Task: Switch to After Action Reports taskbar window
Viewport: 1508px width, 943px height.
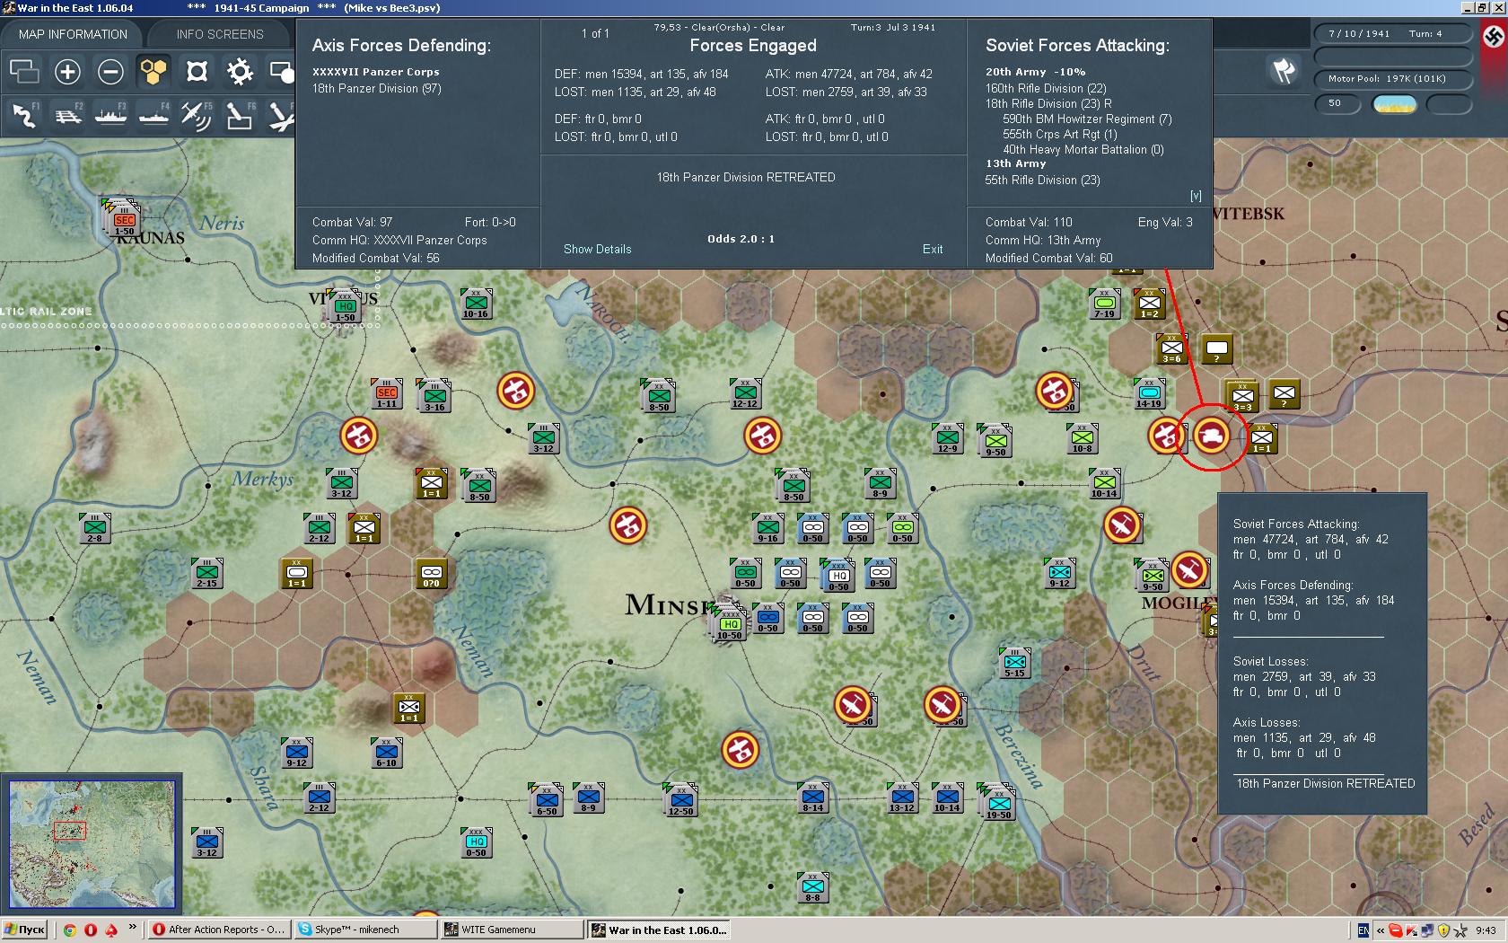Action: click(x=219, y=930)
